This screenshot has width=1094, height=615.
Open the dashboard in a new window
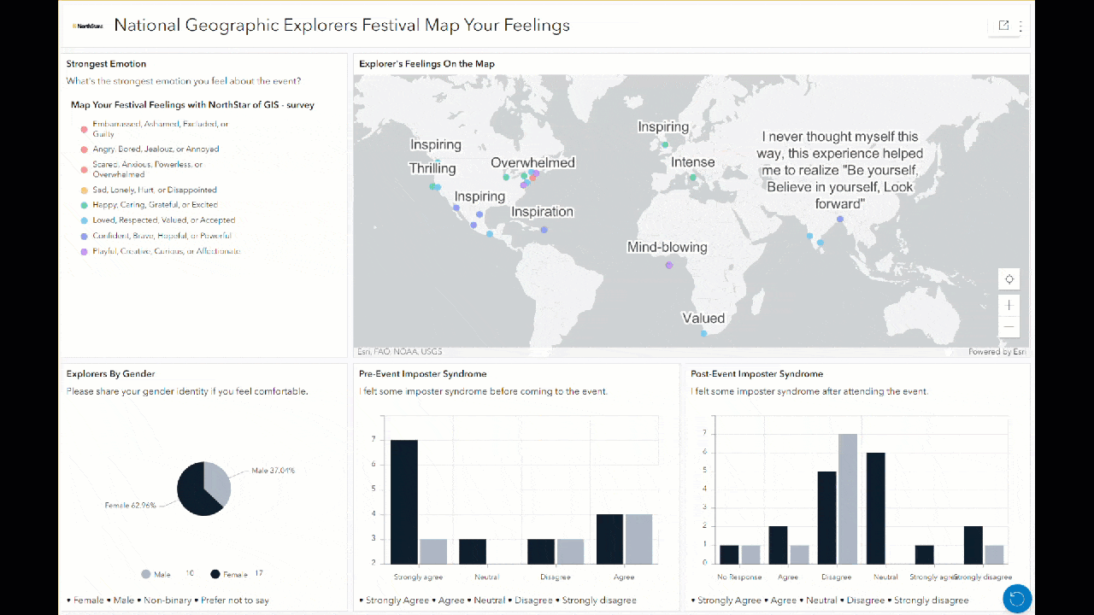pos(1003,26)
